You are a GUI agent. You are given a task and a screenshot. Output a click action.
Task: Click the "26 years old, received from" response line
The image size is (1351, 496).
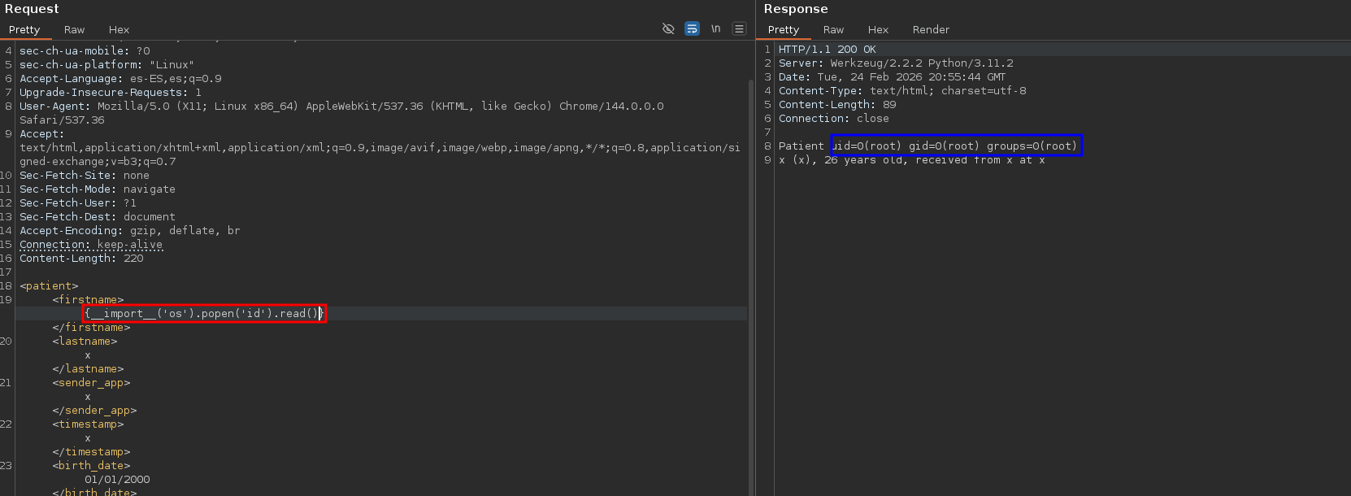point(912,160)
